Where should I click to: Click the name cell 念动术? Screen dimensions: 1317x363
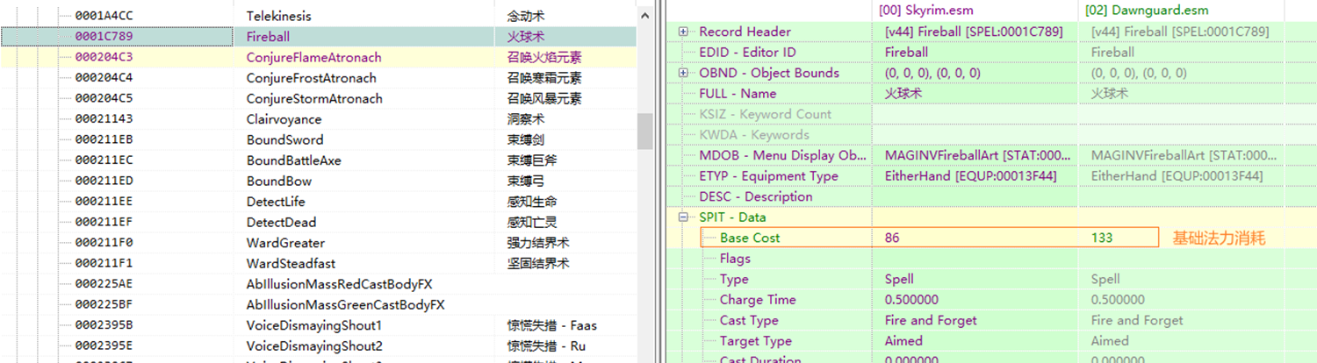(525, 16)
